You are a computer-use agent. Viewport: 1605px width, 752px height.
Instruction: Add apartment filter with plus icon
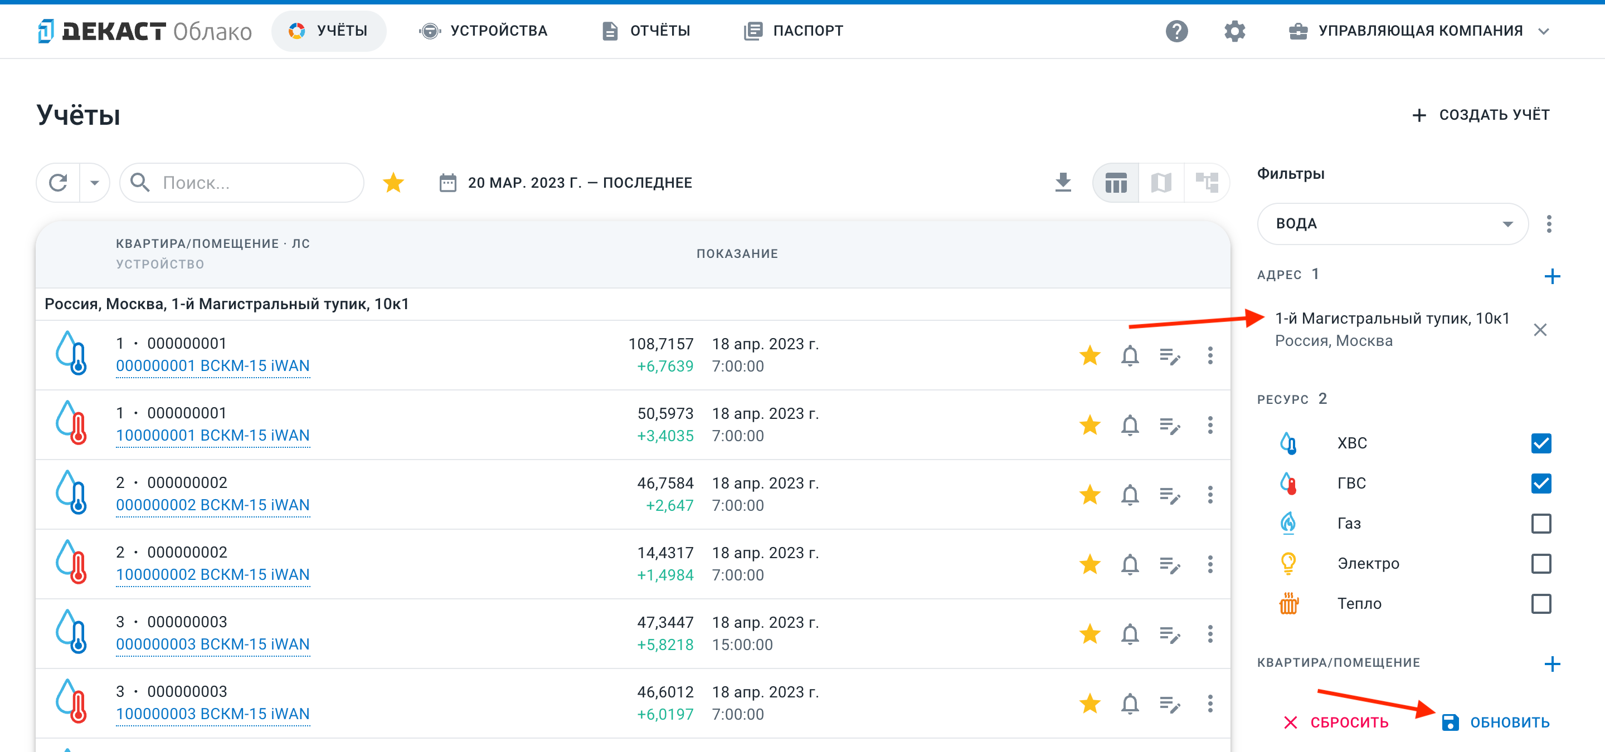coord(1552,663)
